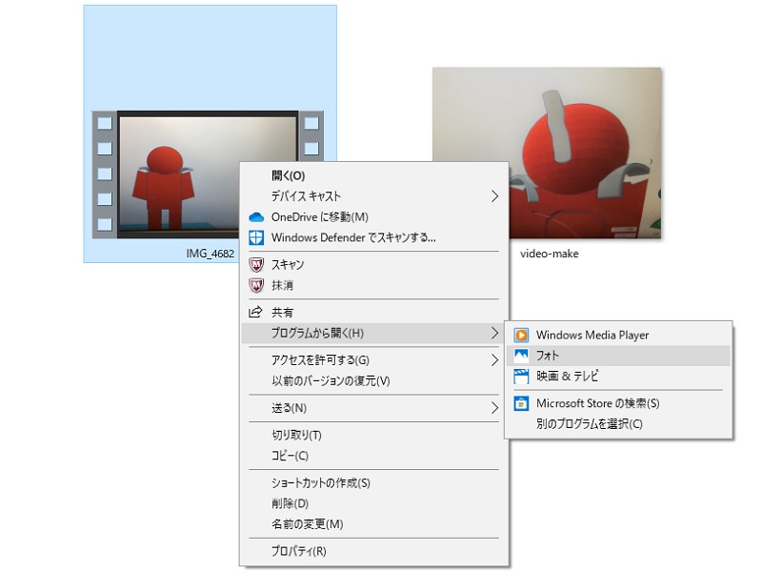This screenshot has width=762, height=572.
Task: Choose ショートカットの作成(S)
Action: point(374,482)
